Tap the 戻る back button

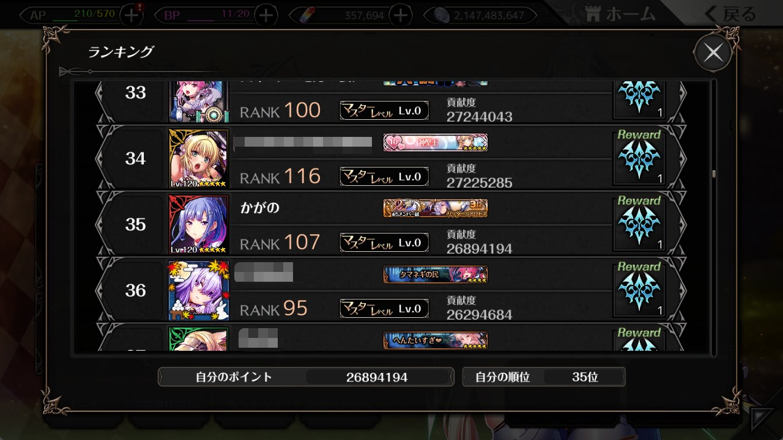(730, 14)
